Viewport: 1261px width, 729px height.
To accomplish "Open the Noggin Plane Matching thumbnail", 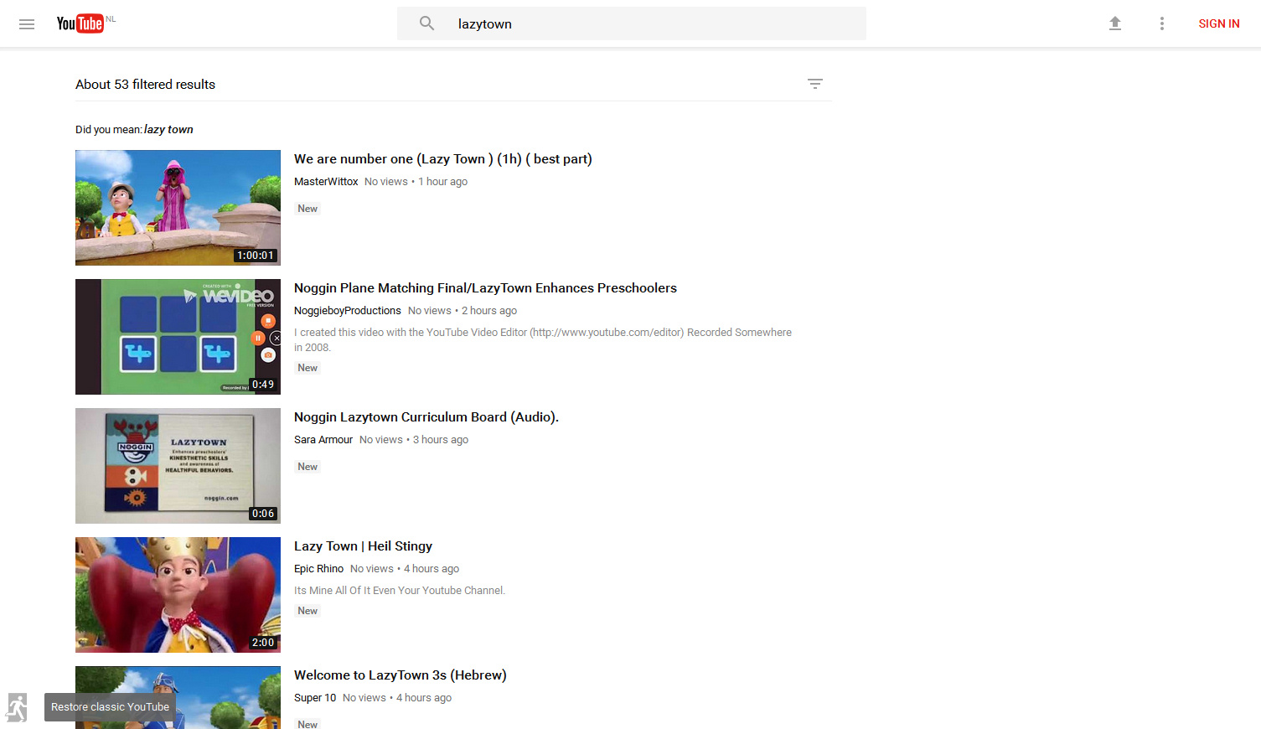I will point(178,337).
